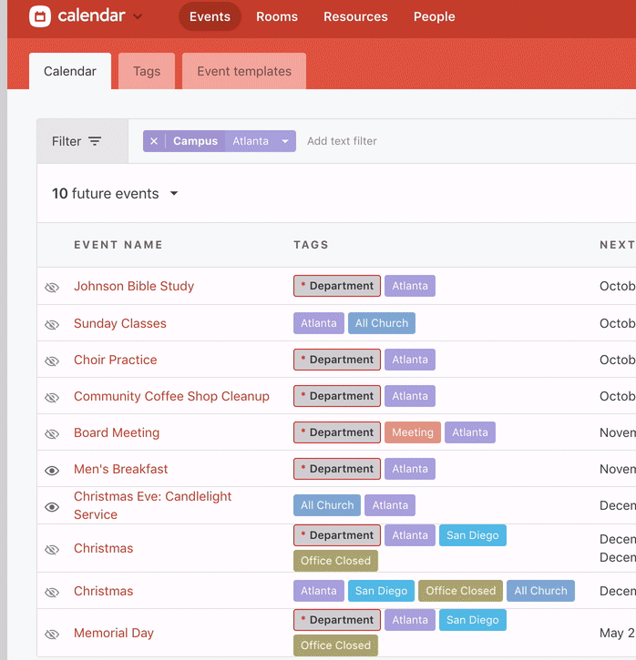Click the hidden eye icon for Choir Practice
This screenshot has width=636, height=660.
52,360
